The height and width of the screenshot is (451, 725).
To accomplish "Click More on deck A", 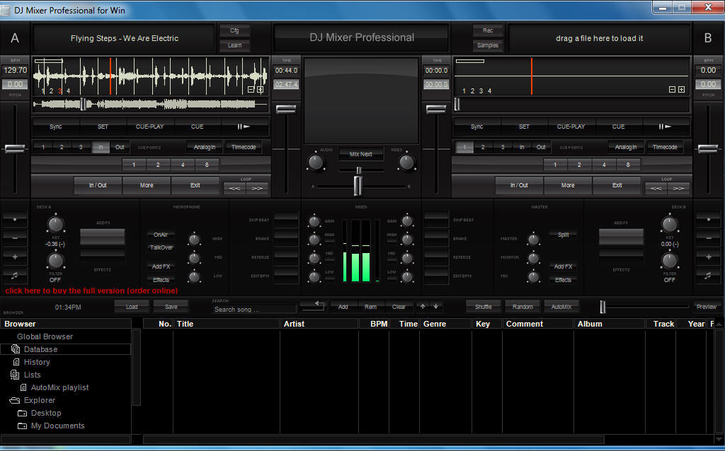I will pyautogui.click(x=147, y=185).
